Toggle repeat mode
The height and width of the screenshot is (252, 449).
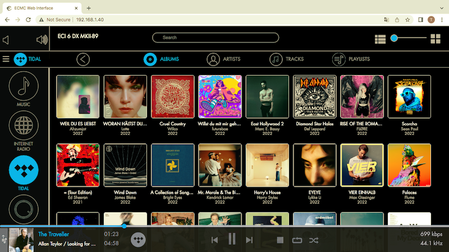(x=297, y=240)
